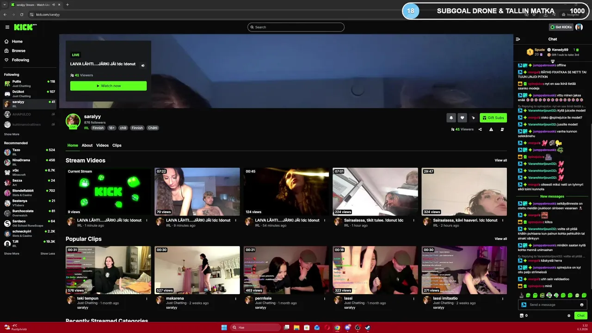Screen dimensions: 592x333
Task: Open Windows Start menu in taskbar
Action: click(224, 327)
